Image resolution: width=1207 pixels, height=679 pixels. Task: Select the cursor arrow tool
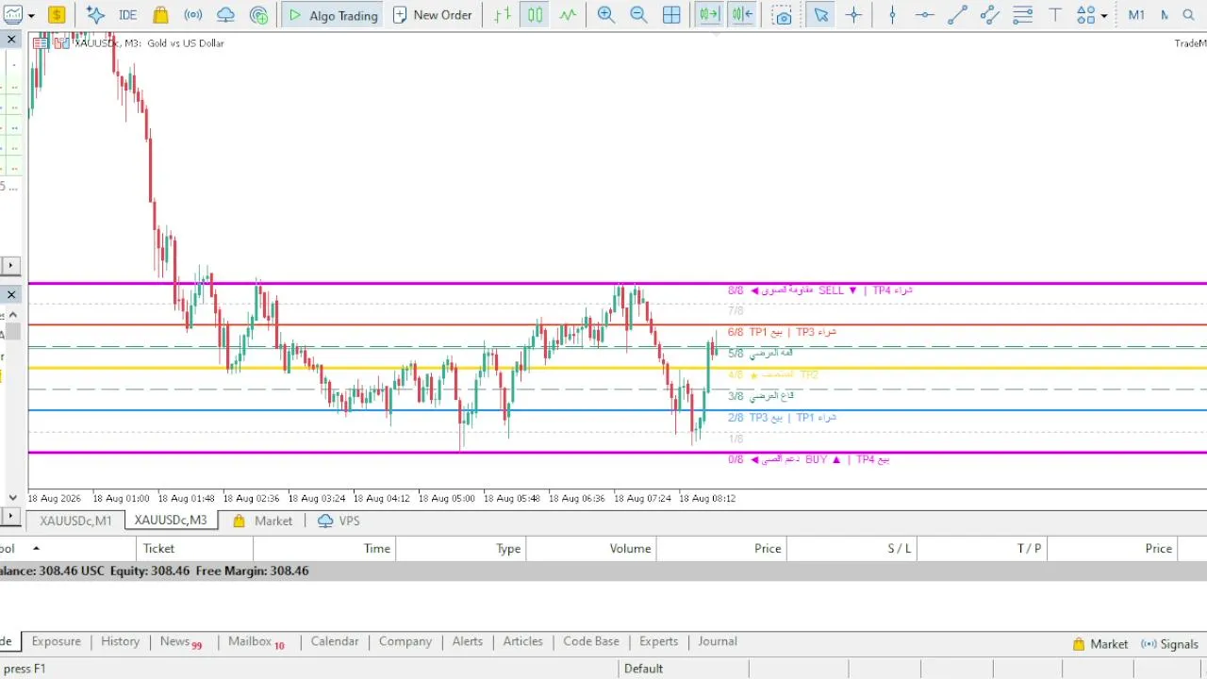click(821, 15)
